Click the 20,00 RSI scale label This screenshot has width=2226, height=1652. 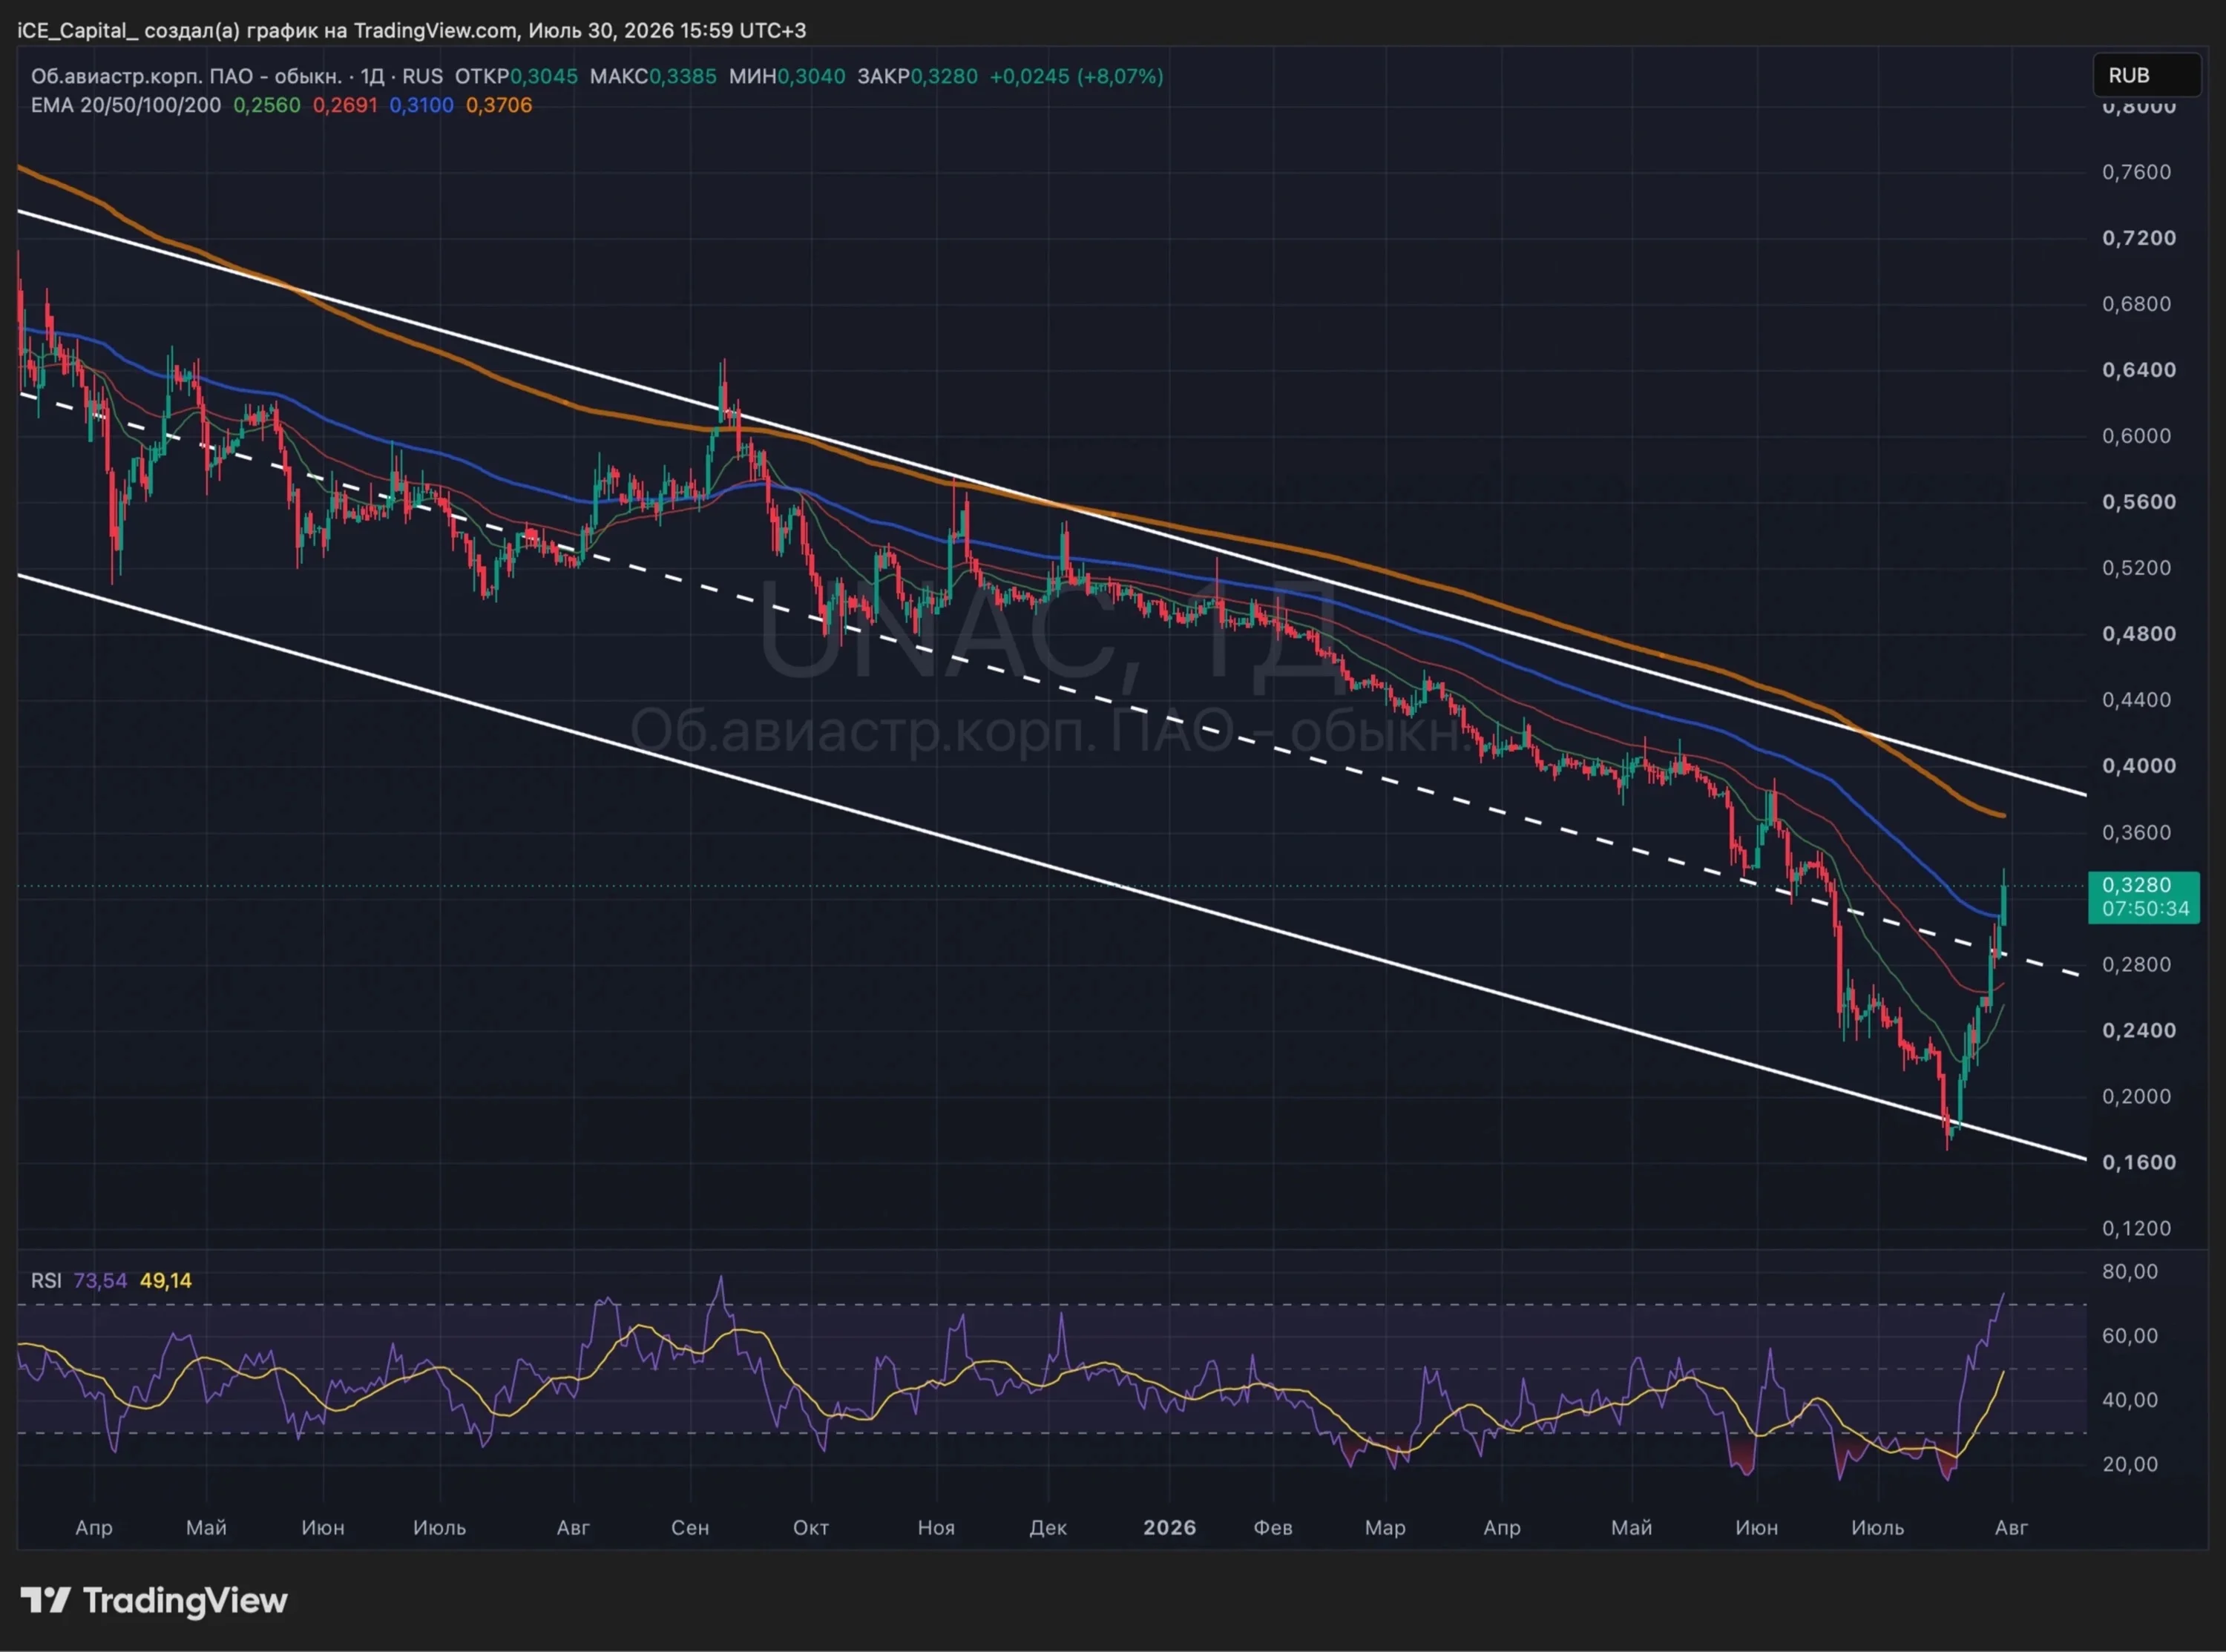click(x=2130, y=1464)
